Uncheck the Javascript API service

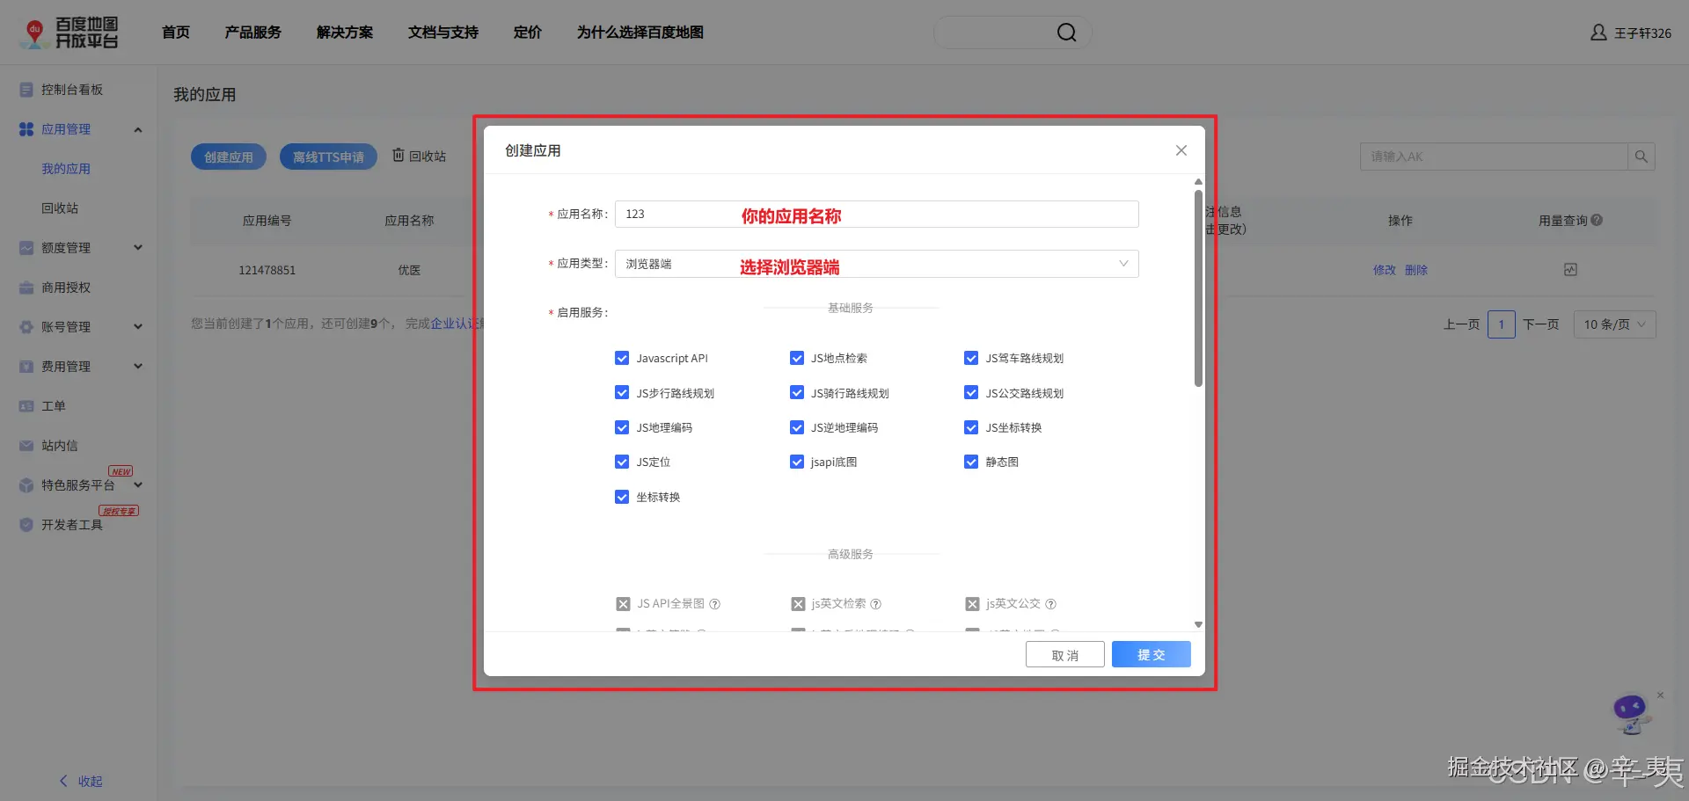[x=622, y=358]
